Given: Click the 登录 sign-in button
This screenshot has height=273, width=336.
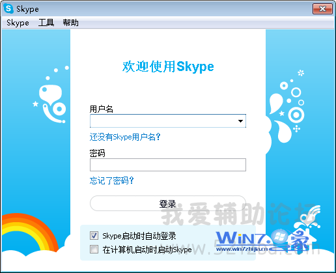Looking at the screenshot, I should point(168,203).
